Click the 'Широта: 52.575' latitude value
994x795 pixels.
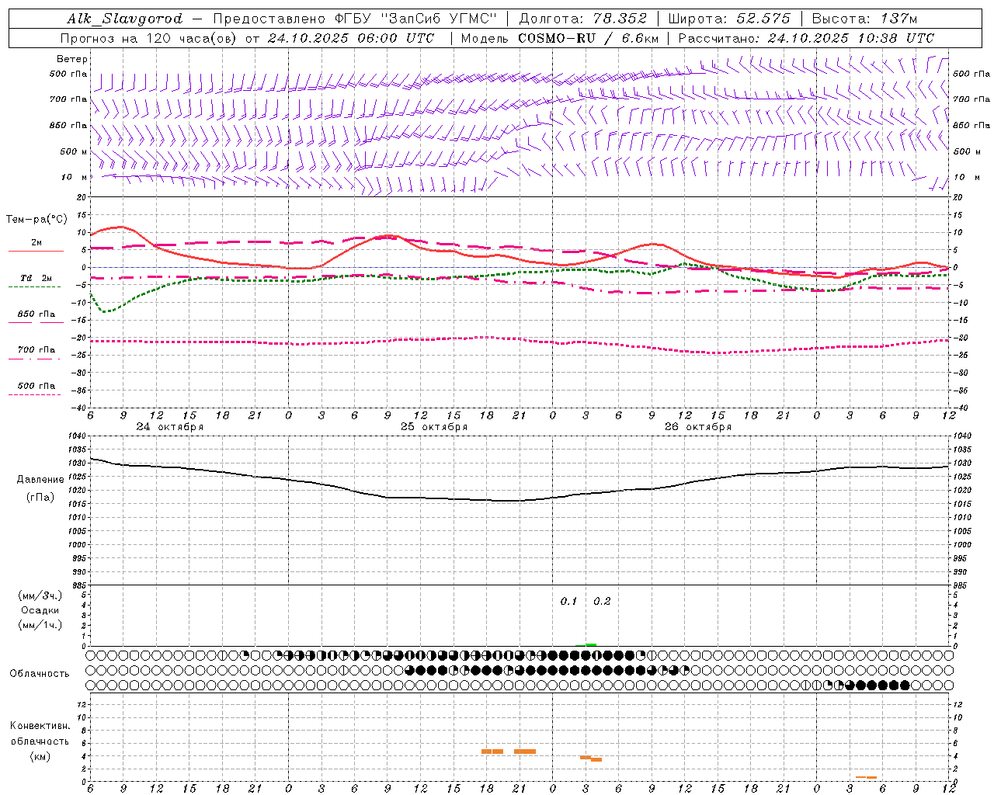click(729, 19)
